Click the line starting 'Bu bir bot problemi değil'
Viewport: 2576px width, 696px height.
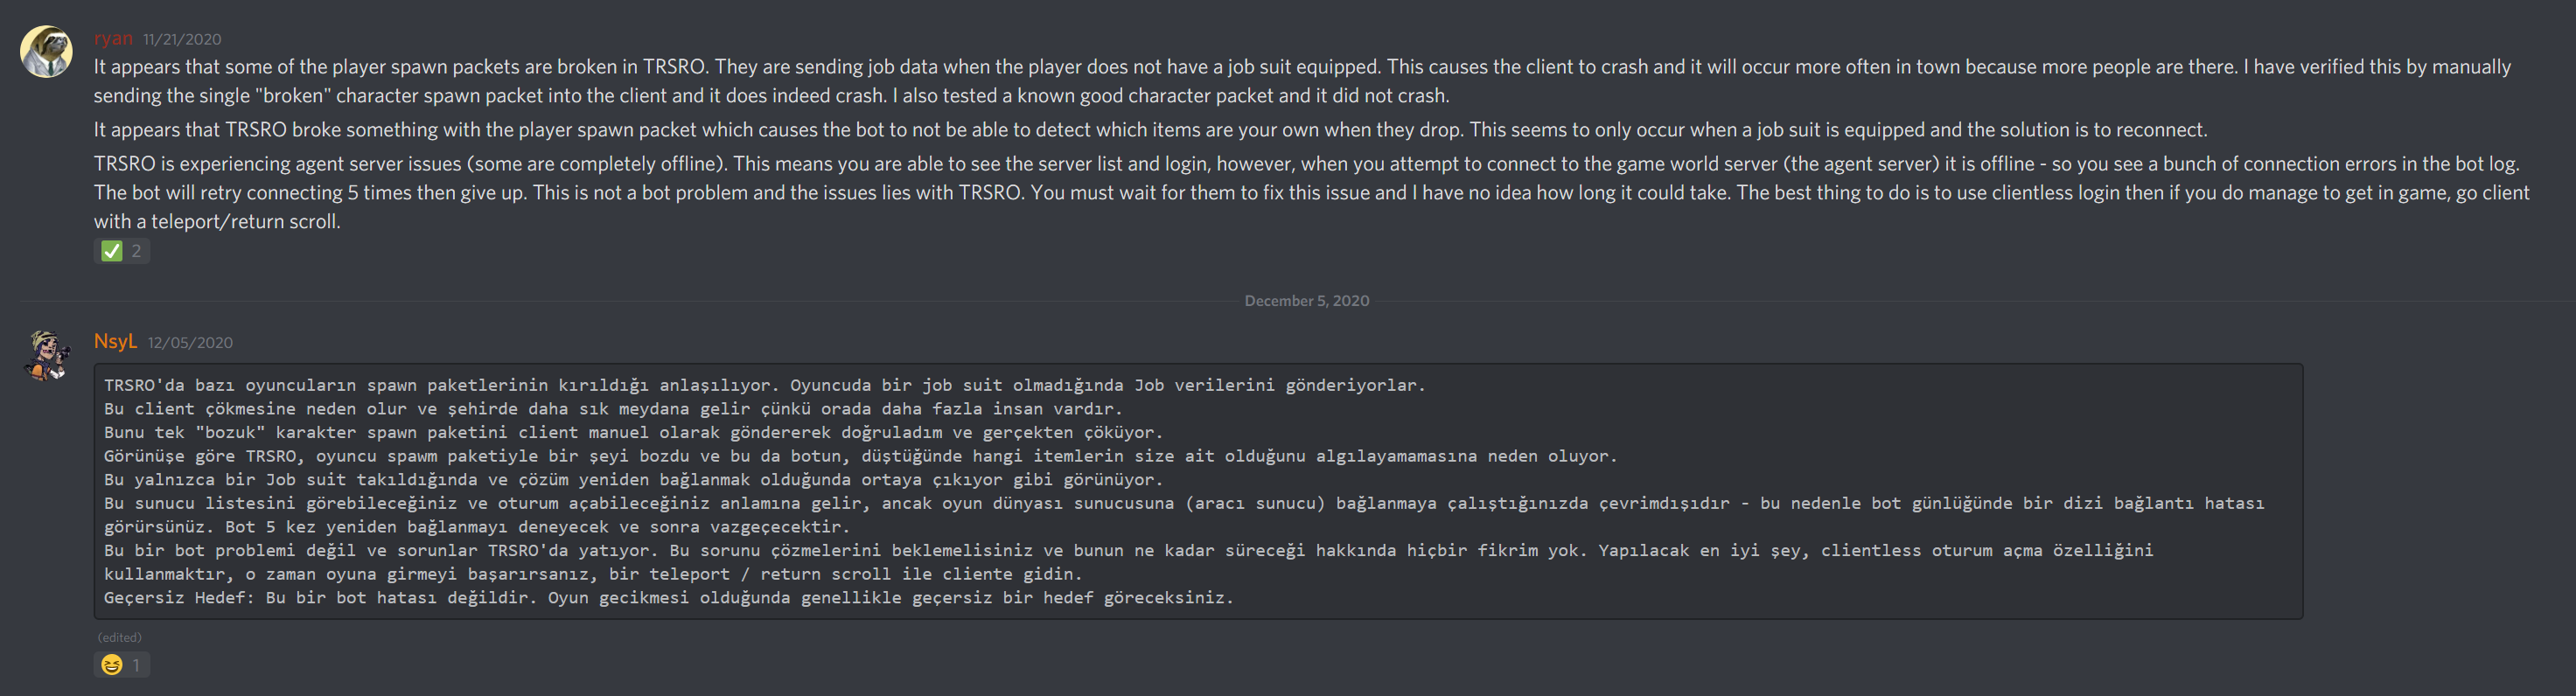1128,551
